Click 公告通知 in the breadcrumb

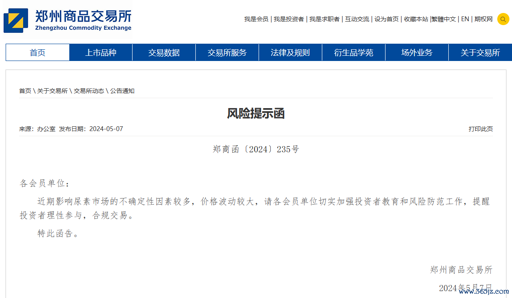point(122,91)
